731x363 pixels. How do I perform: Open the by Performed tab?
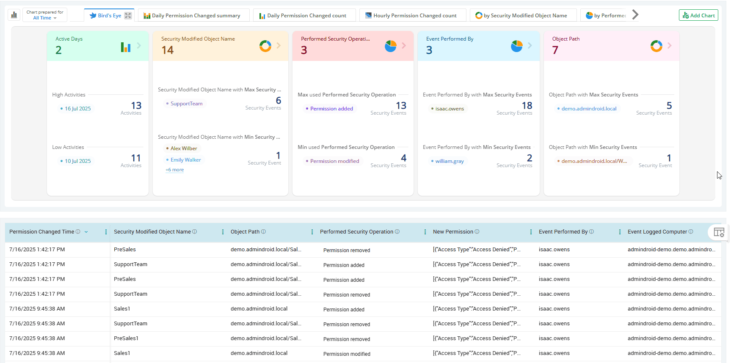click(x=604, y=16)
